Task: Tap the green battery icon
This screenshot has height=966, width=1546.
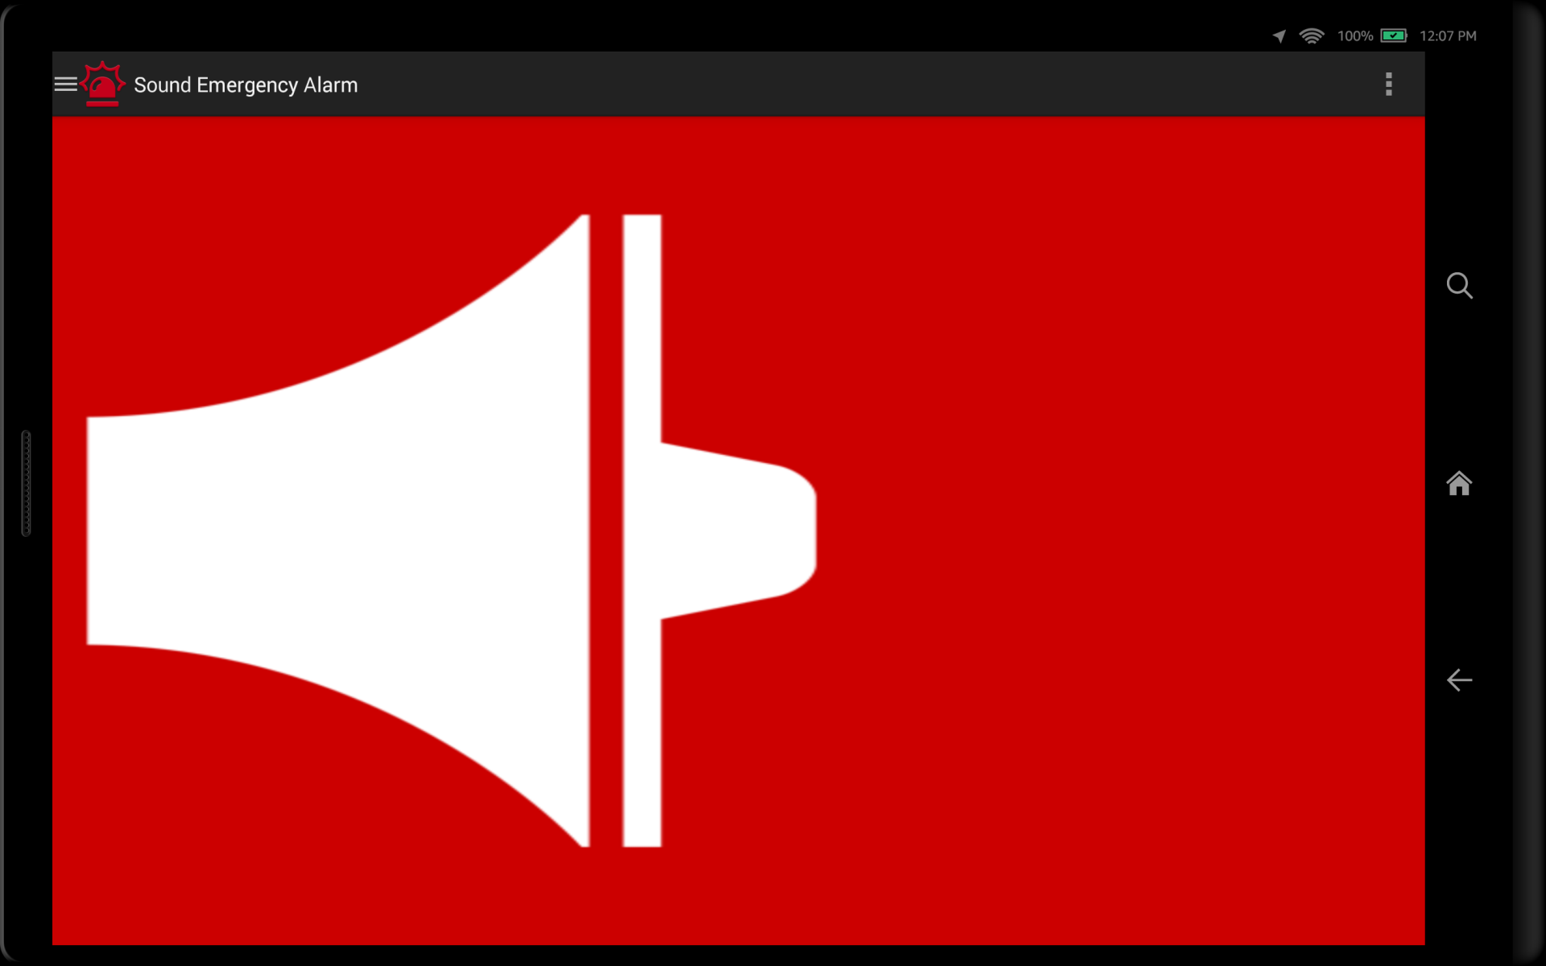Action: pyautogui.click(x=1394, y=35)
